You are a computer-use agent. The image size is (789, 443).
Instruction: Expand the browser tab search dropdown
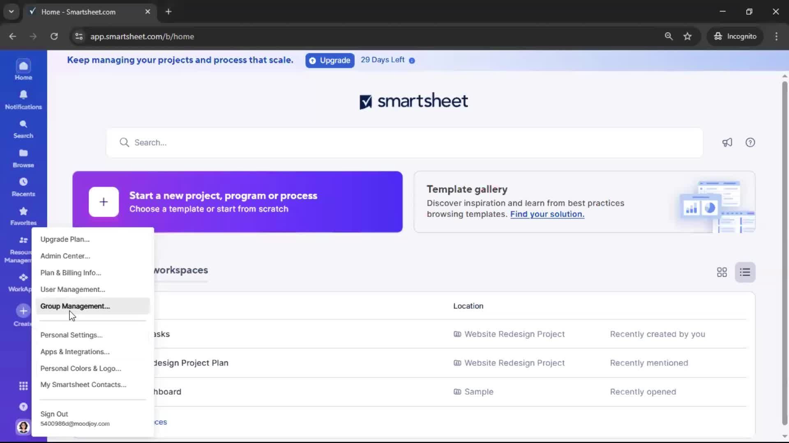[x=11, y=11]
